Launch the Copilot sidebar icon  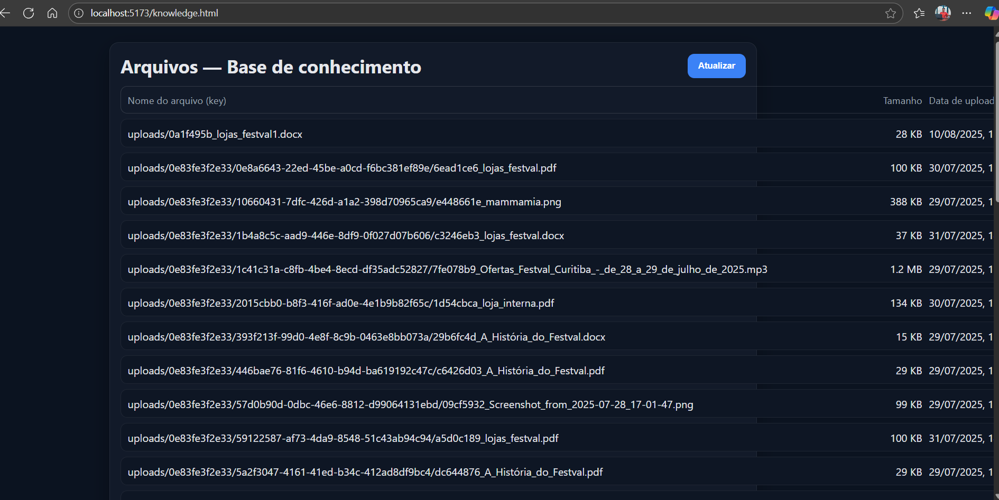991,13
